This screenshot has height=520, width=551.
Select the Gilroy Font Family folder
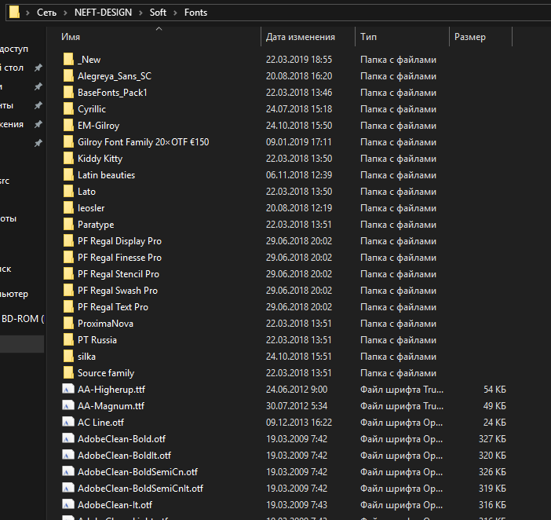pos(143,142)
